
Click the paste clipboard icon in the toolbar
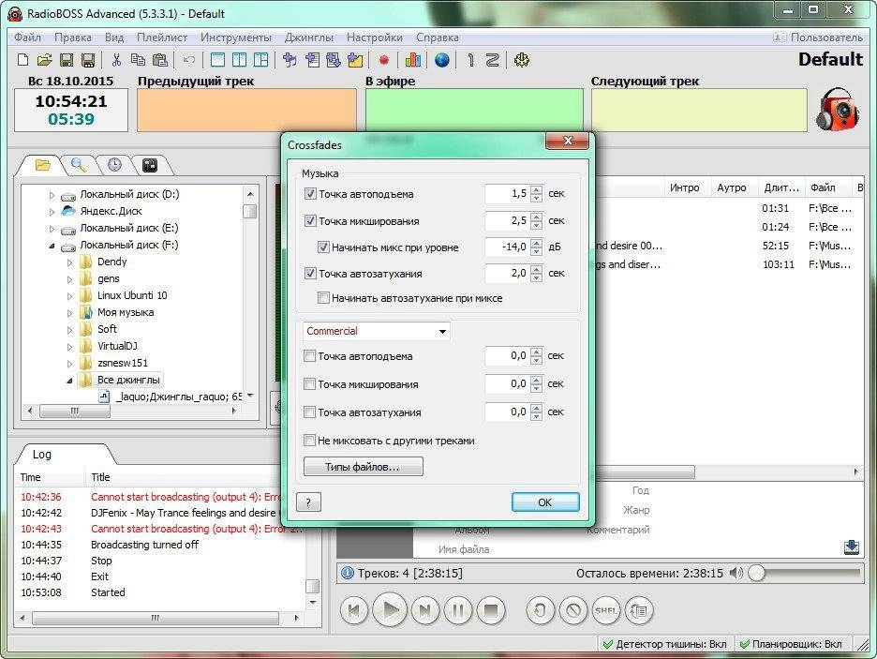(x=160, y=60)
